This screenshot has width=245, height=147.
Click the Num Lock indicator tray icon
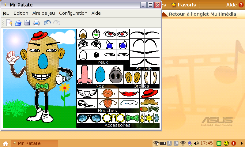pyautogui.click(x=169, y=143)
